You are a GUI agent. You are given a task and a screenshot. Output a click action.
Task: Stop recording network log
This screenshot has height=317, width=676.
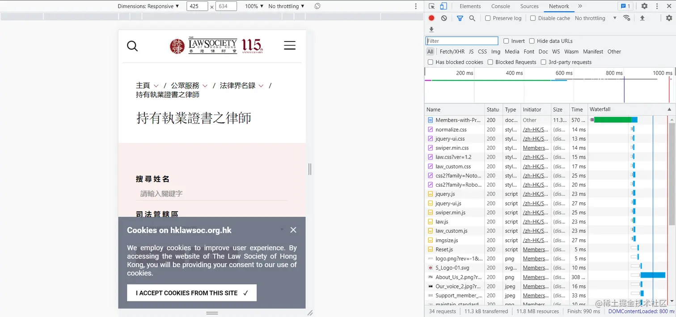[431, 18]
